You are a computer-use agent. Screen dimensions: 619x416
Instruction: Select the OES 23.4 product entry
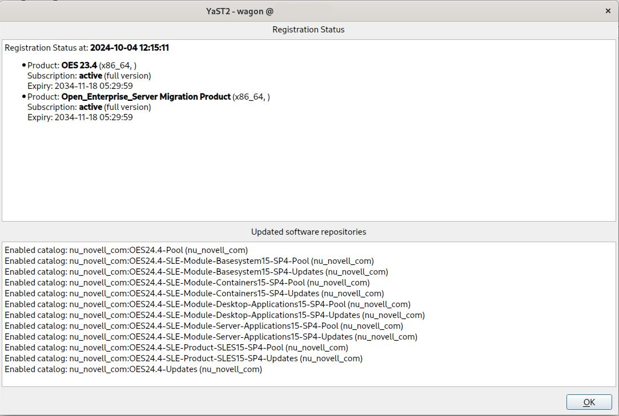click(x=82, y=65)
